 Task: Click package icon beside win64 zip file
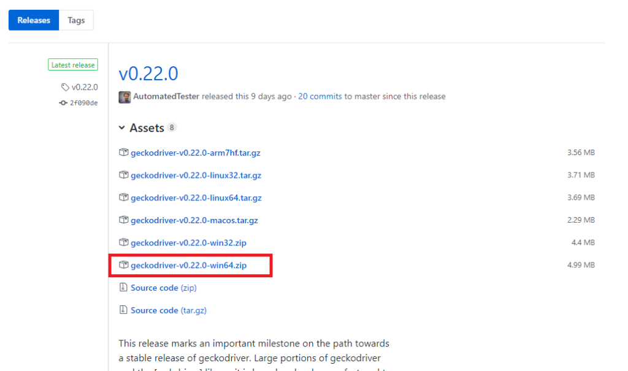[x=124, y=265]
